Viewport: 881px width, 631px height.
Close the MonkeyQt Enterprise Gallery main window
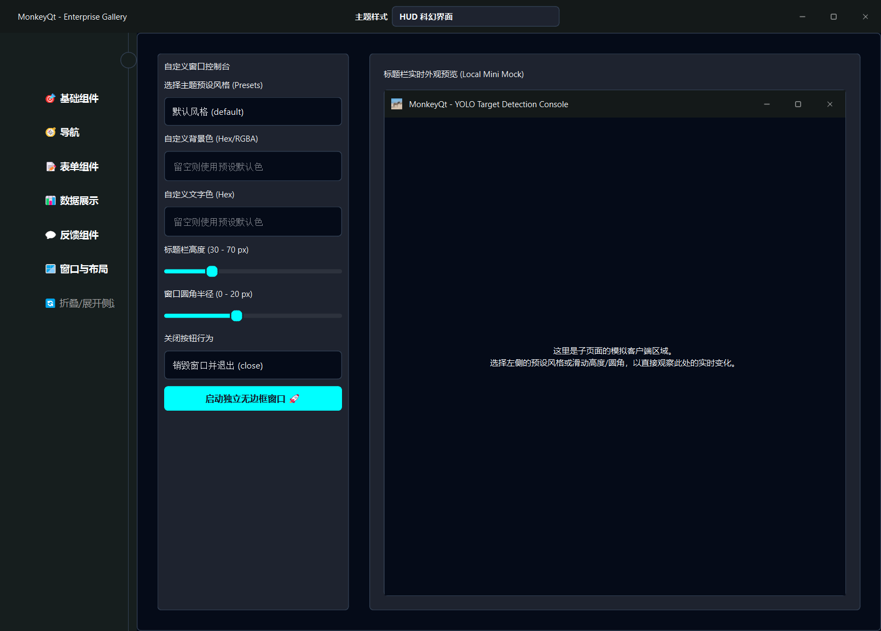point(865,16)
